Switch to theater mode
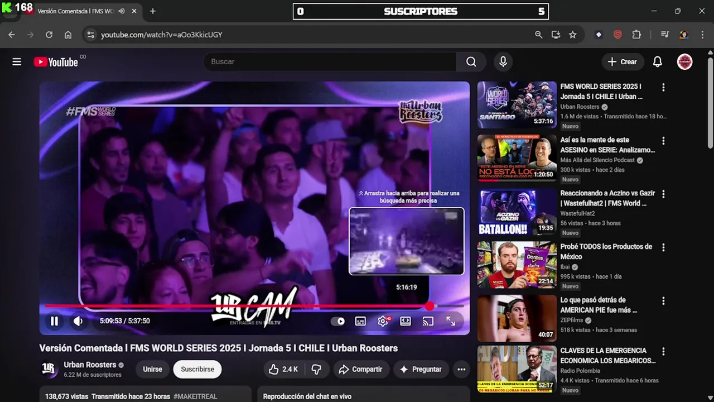Screen dimensions: 714x402 point(406,321)
